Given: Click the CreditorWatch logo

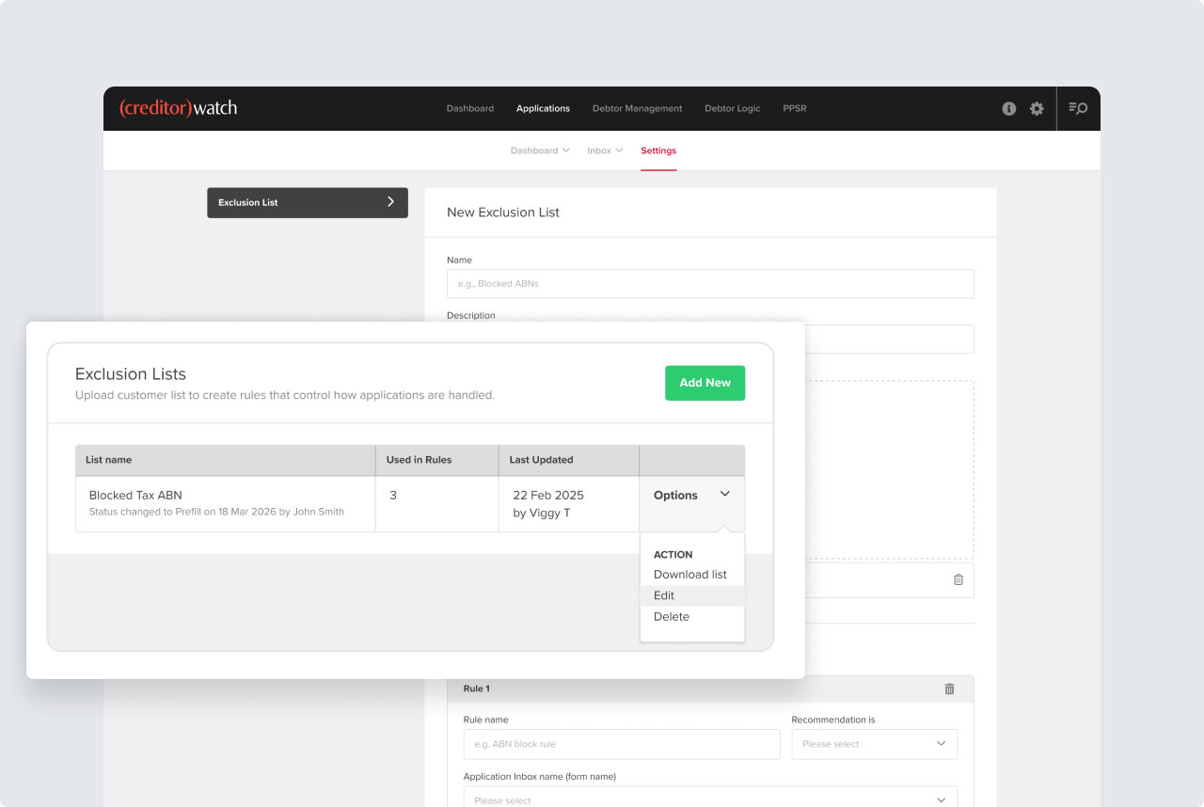Looking at the screenshot, I should (x=179, y=108).
